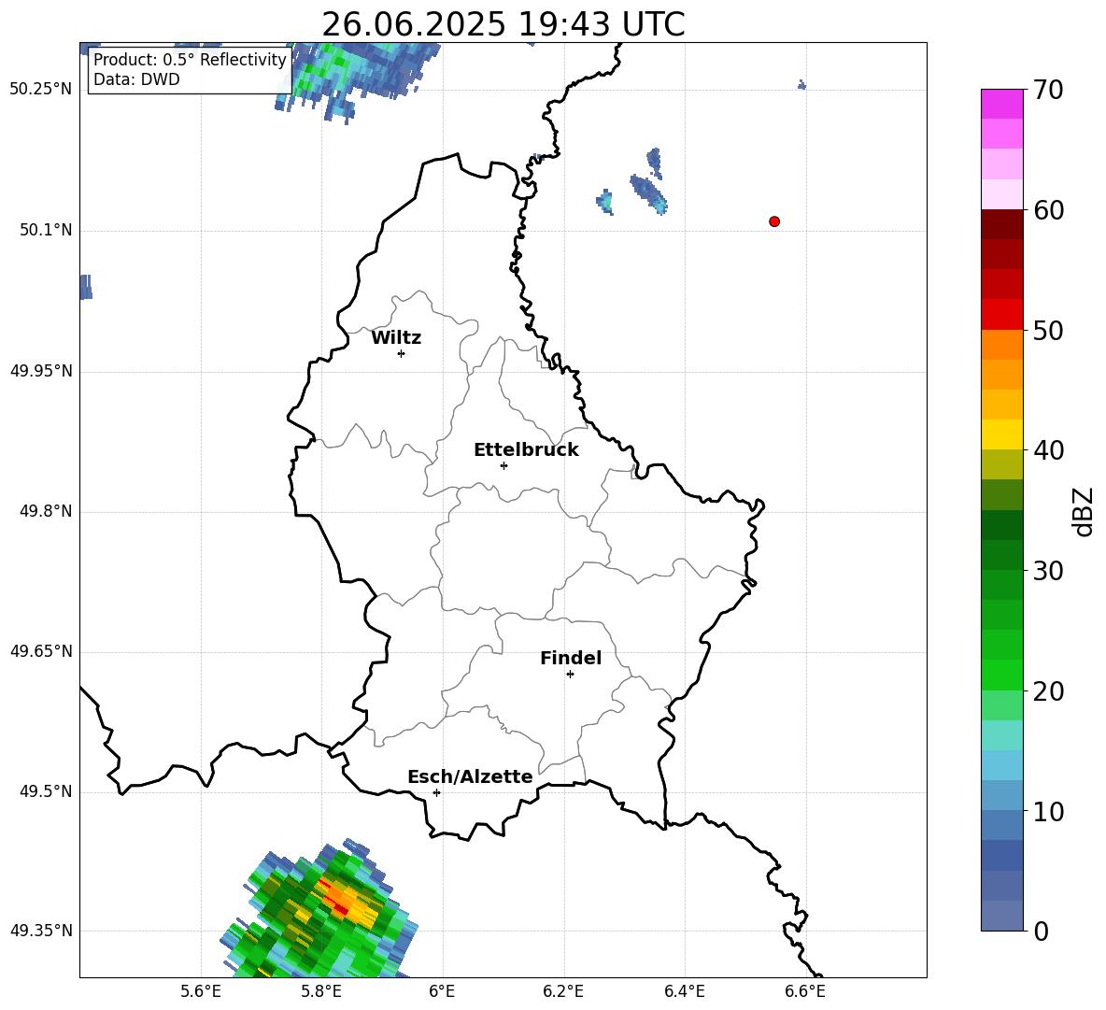Click the yellow colorbar swatch just above 40
This screenshot has width=1106, height=1010.
[x=1002, y=434]
